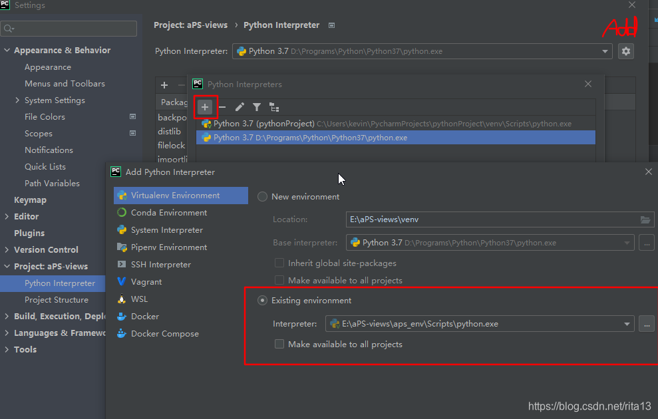Click the show interpreter paths icon
Screen dimensions: 658x419
[x=274, y=107]
